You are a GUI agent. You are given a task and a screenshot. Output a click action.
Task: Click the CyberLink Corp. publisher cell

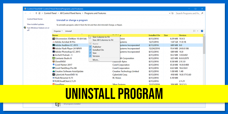pyautogui.click(x=120, y=75)
